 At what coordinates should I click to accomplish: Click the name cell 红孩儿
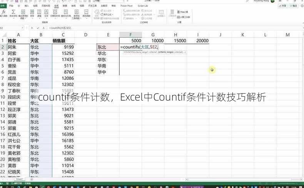pyautogui.click(x=18, y=134)
